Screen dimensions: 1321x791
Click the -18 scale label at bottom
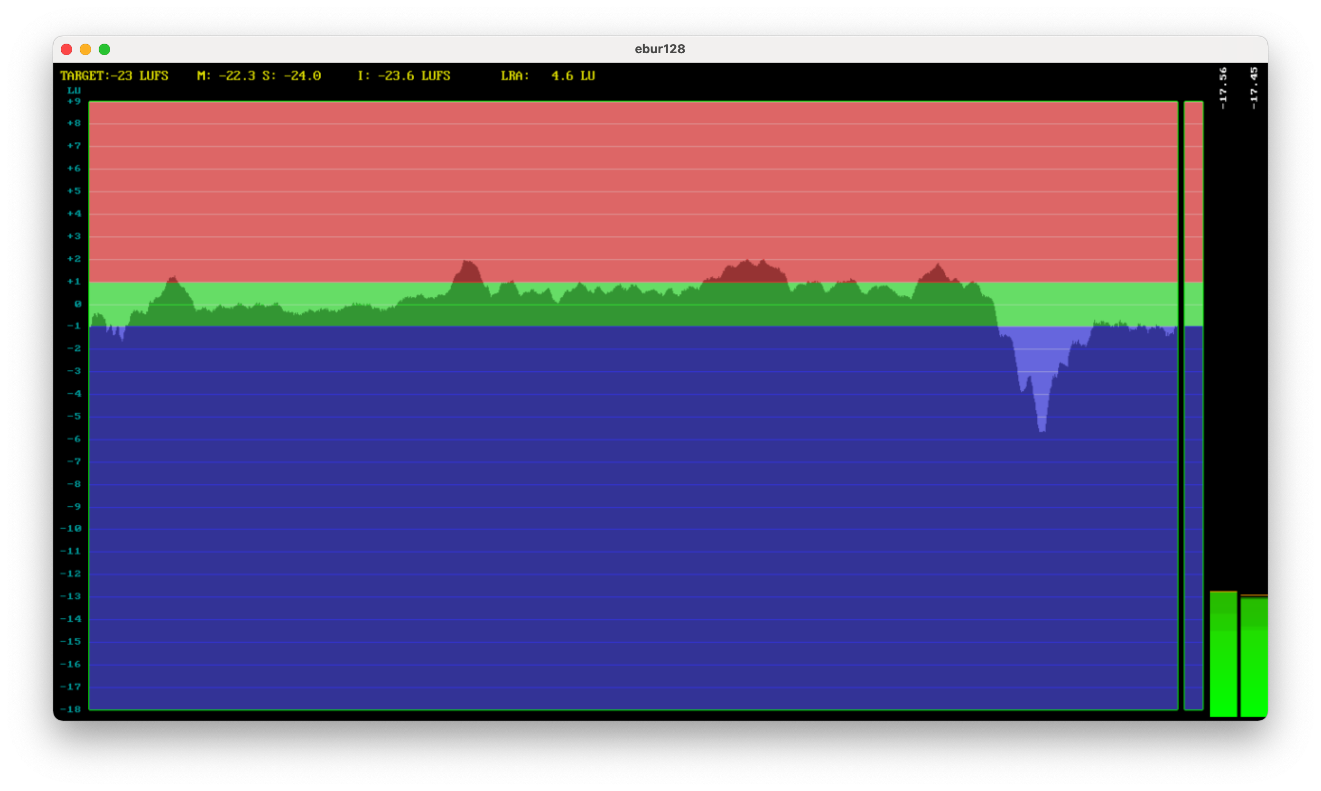click(70, 709)
